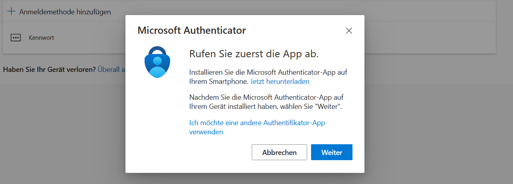Close the Microsoft Authenticator dialog with X

tap(349, 31)
